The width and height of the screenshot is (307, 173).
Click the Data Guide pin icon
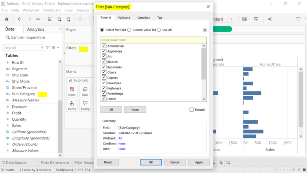click(298, 19)
